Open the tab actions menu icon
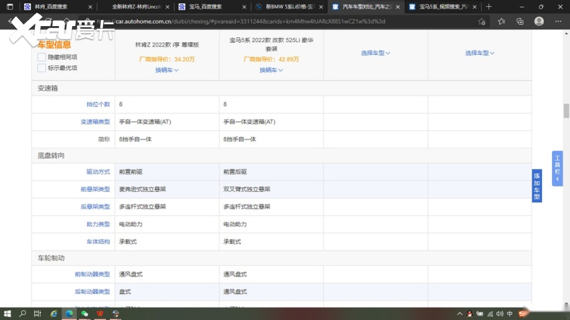The image size is (570, 320). click(x=10, y=7)
